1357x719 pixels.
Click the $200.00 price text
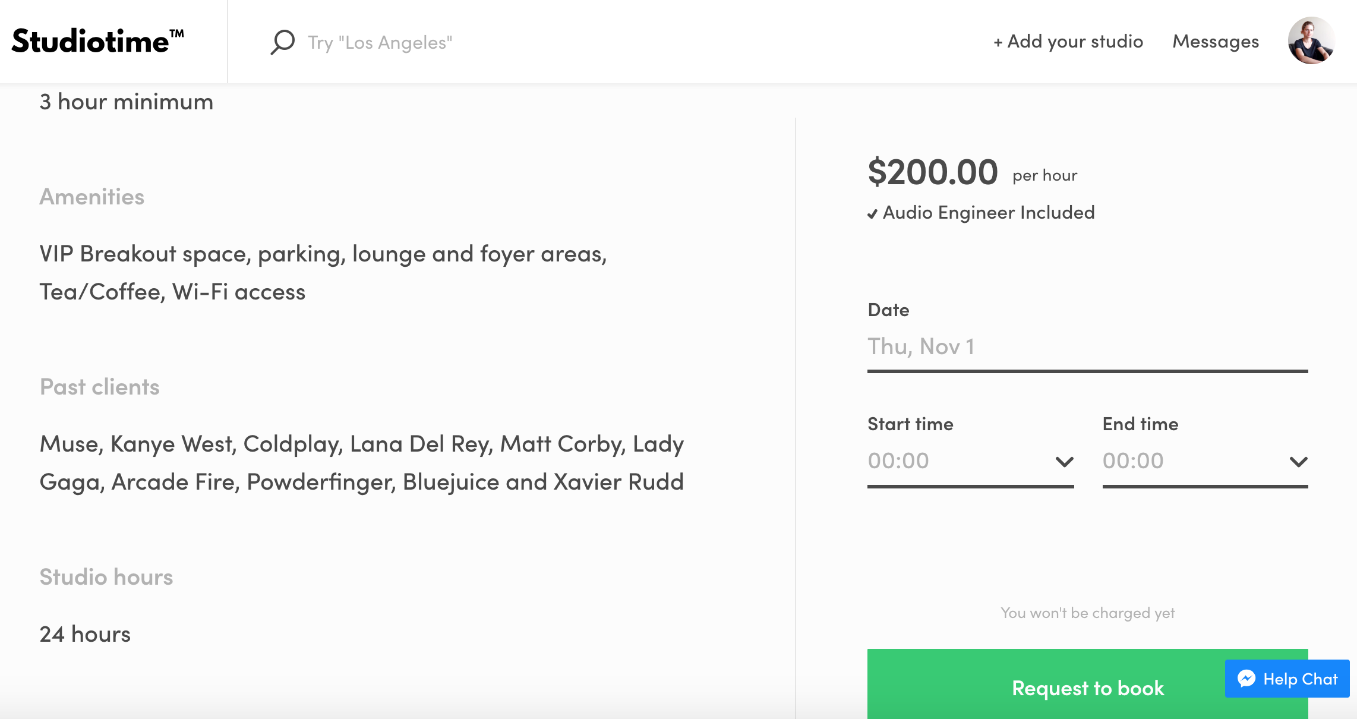tap(933, 172)
